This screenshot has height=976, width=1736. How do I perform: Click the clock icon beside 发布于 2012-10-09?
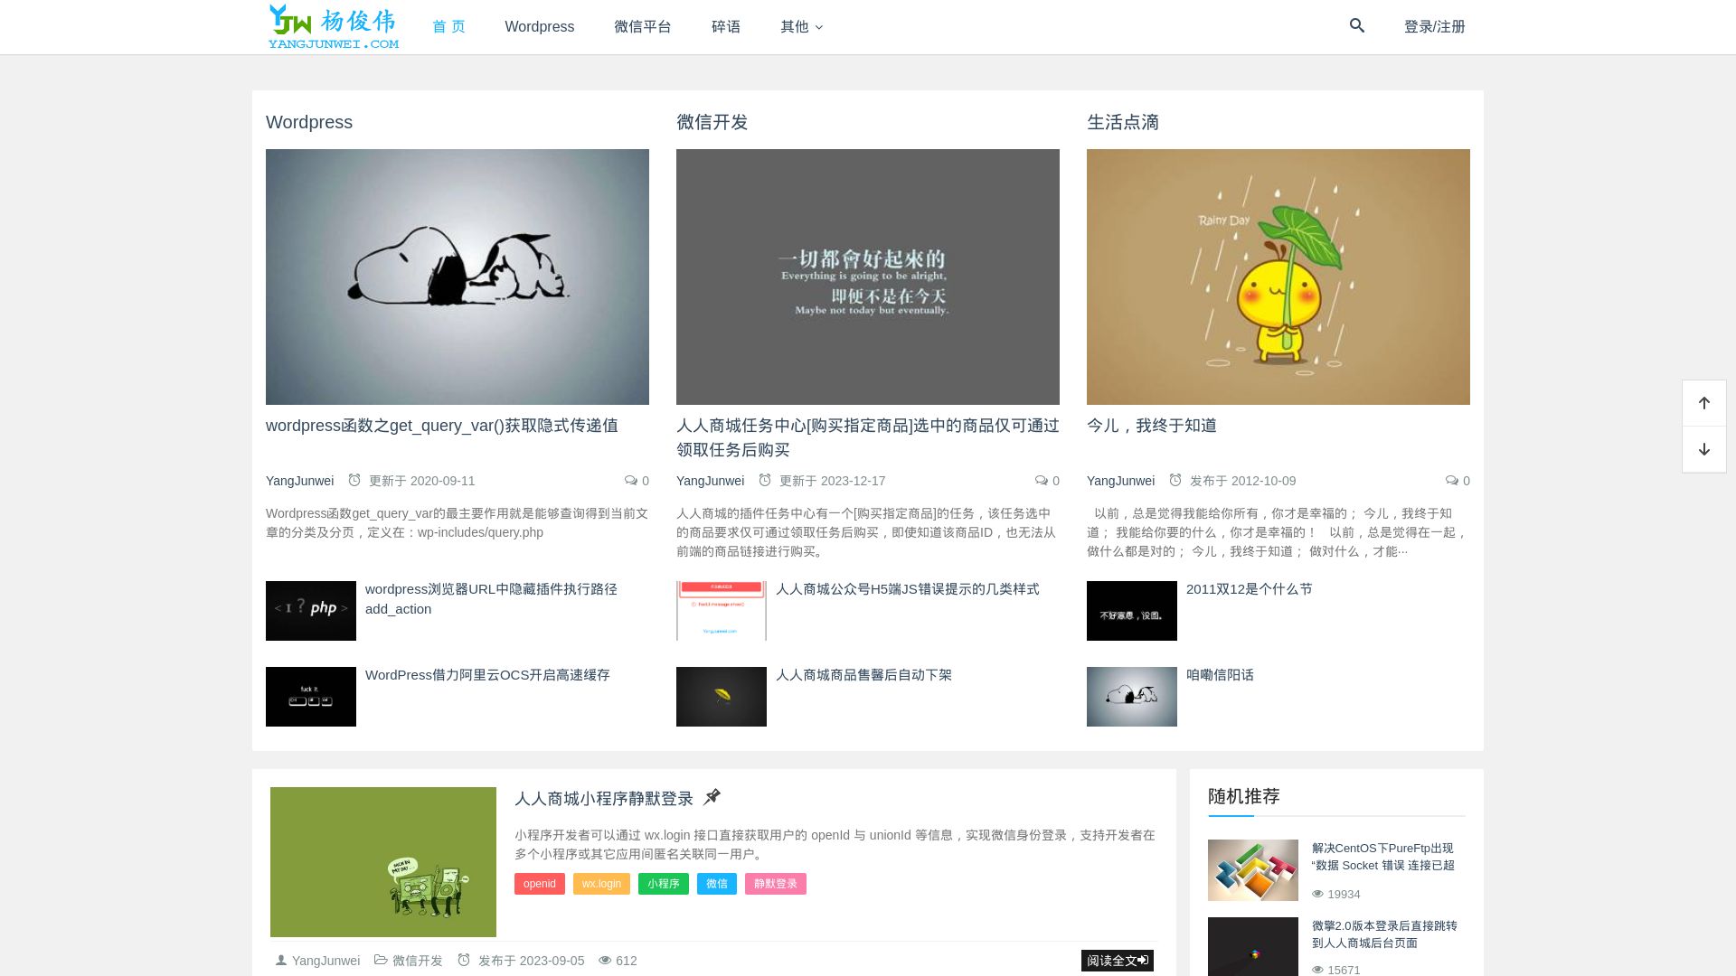tap(1175, 480)
